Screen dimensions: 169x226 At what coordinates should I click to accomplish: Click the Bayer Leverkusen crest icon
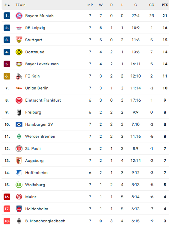19,64
